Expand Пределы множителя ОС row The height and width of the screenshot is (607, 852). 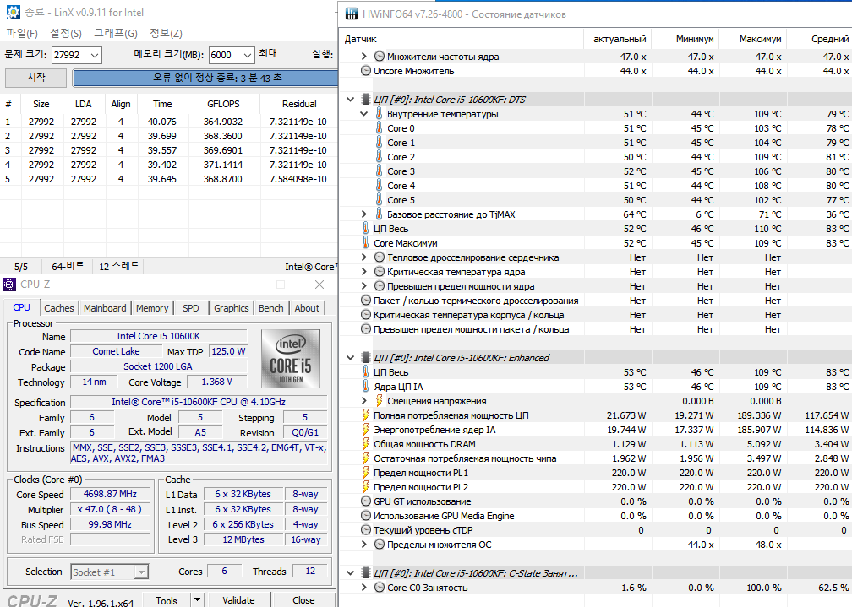point(364,544)
